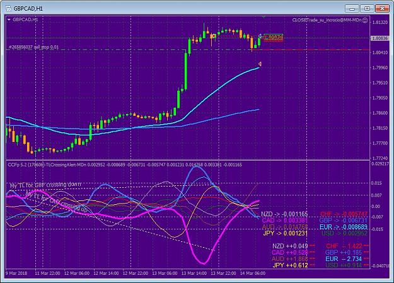This screenshot has width=394, height=283.
Task: Click the EUR -> -0.008689 value
Action: [344, 227]
